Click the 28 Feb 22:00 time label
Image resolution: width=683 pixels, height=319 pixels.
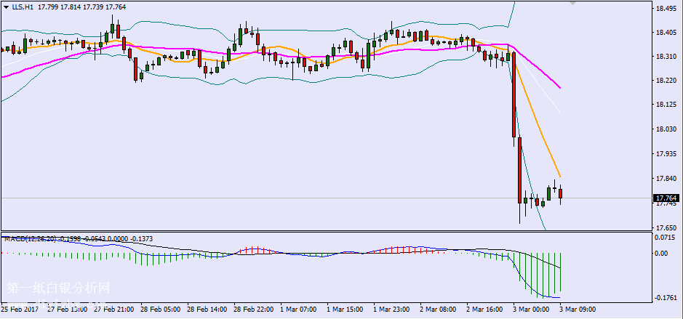pyautogui.click(x=252, y=310)
